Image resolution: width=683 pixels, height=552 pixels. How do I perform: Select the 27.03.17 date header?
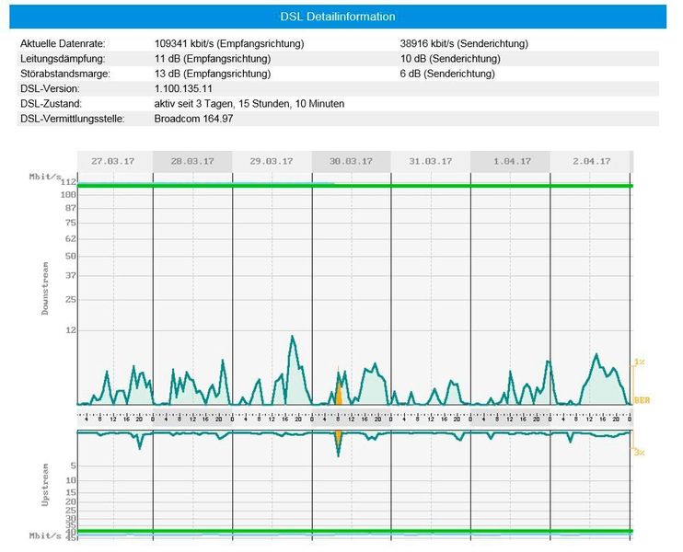coord(114,161)
